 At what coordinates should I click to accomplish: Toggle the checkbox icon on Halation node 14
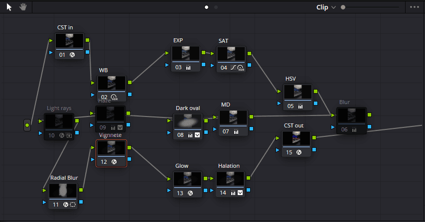click(x=240, y=193)
